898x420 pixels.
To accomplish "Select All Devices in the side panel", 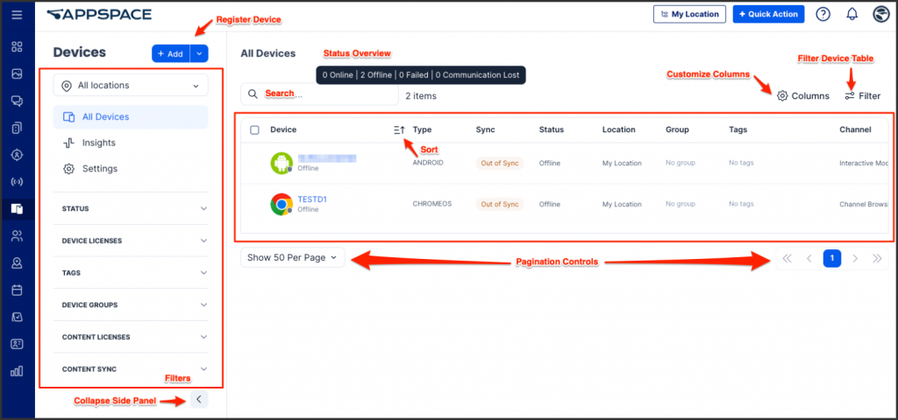I will coord(131,117).
